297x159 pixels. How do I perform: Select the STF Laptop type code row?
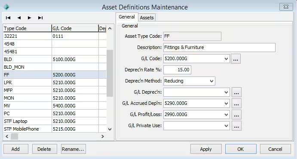pos(55,121)
